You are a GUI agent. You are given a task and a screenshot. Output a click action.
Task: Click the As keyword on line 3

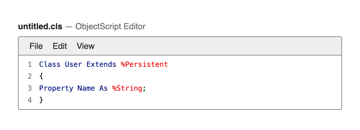click(x=103, y=88)
